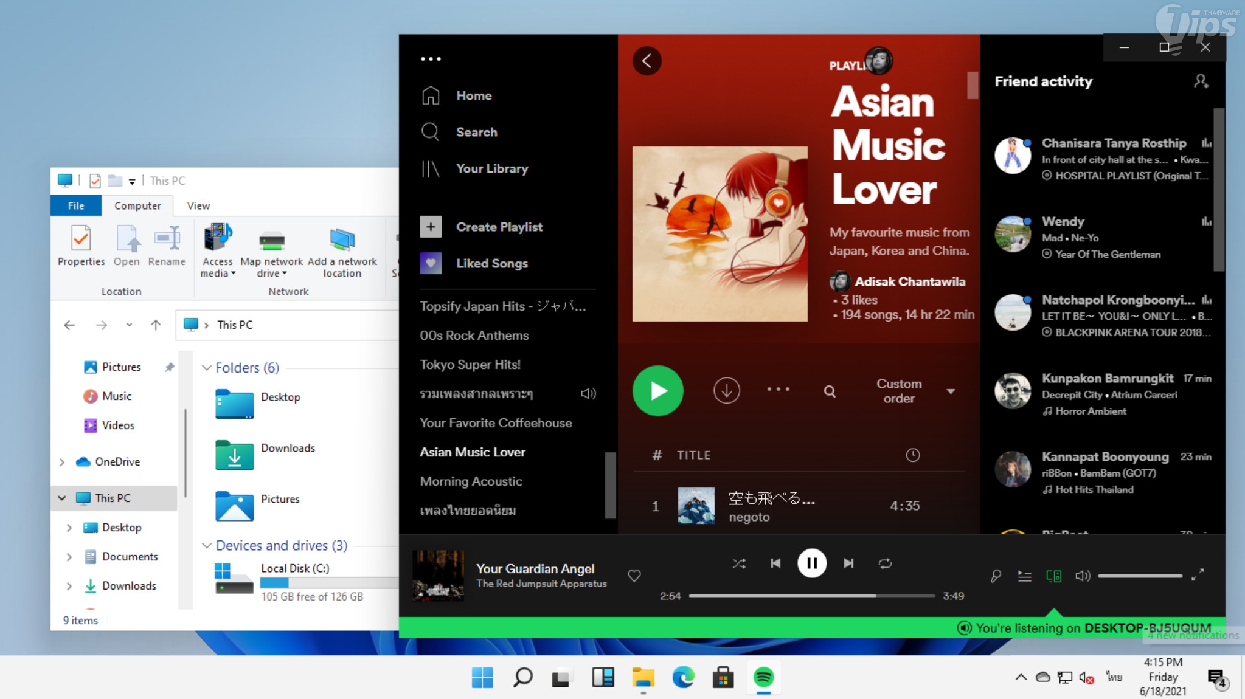1245x699 pixels.
Task: Skip to the next track
Action: click(848, 563)
